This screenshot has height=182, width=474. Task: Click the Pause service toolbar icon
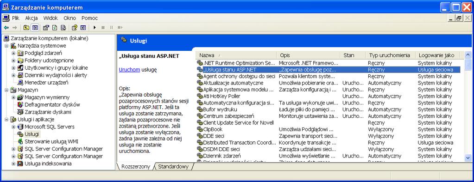pyautogui.click(x=112, y=27)
